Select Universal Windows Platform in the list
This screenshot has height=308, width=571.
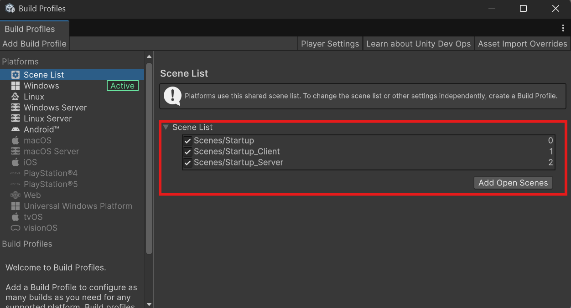78,206
